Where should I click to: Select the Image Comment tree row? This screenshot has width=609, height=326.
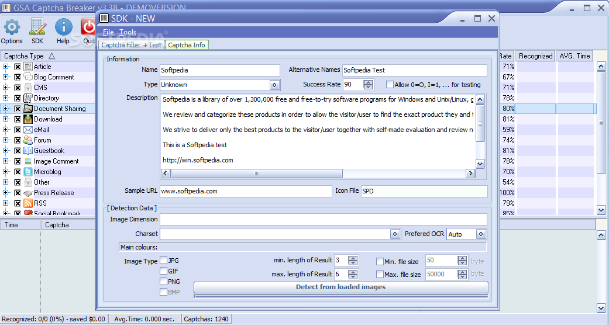(x=47, y=161)
